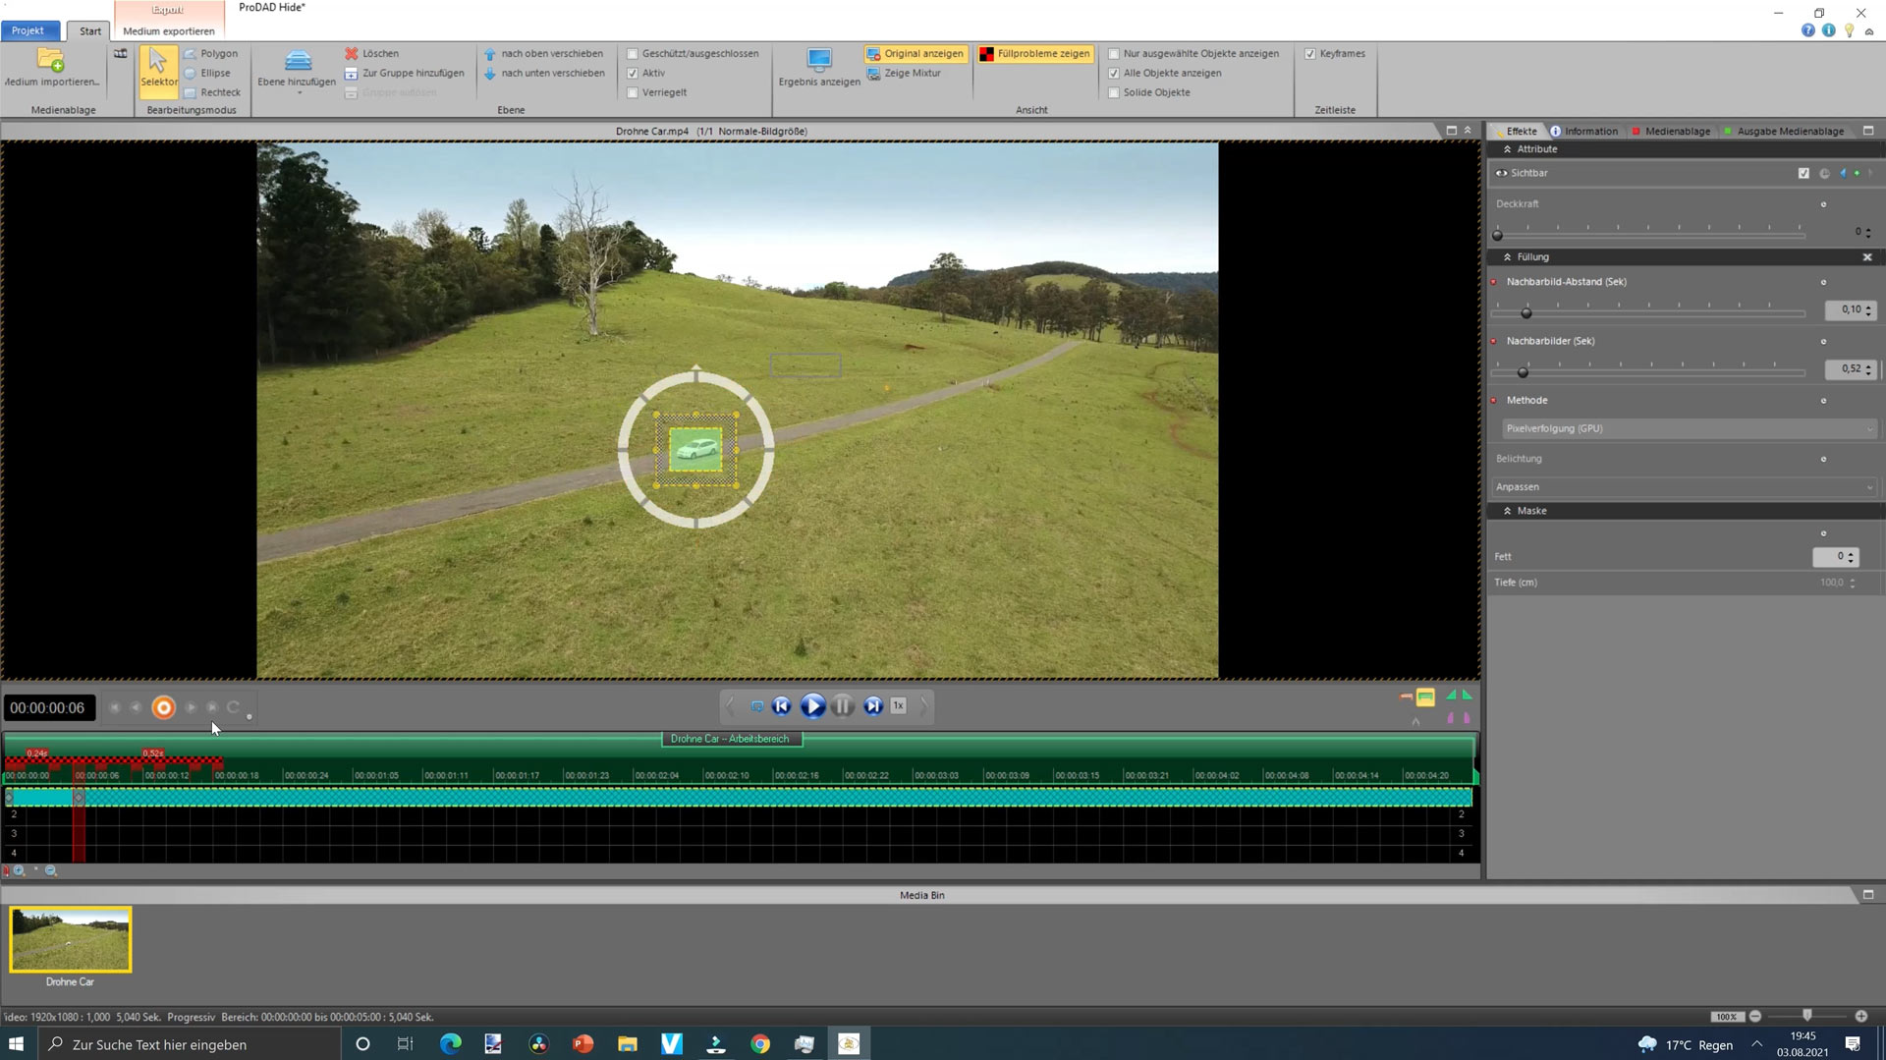Collapse the Maske section

[x=1508, y=511]
